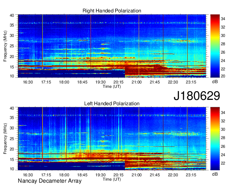Screen dimensions: 229x185
Task: Click the 20 dB label on the top colorbar
Action: (x=223, y=76)
